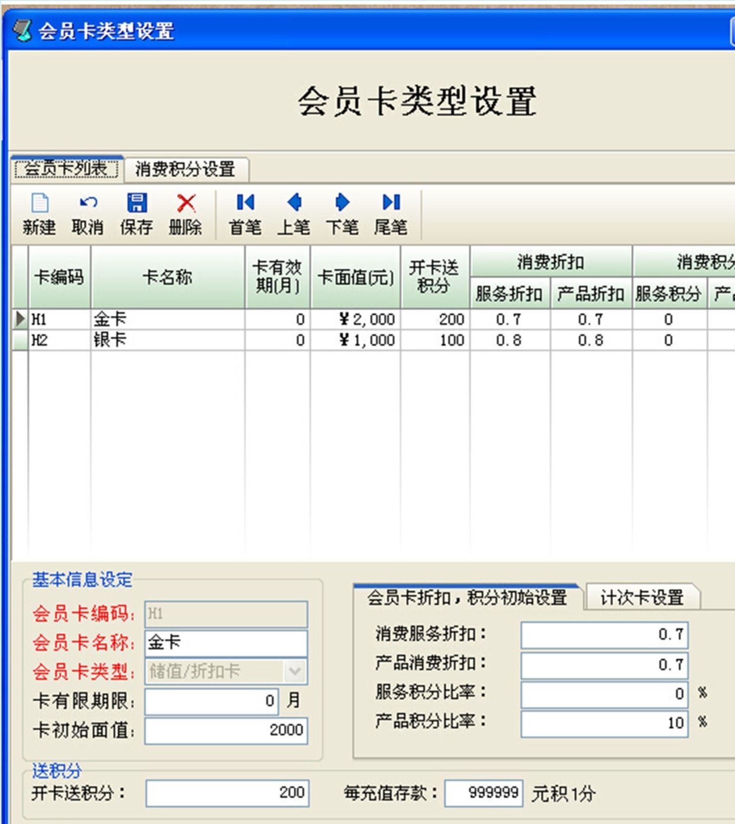Click the service points cell of 金卡 row
Viewport: 735px width, 824px height.
(670, 319)
